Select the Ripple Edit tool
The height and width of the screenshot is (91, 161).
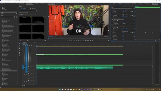tap(20, 47)
